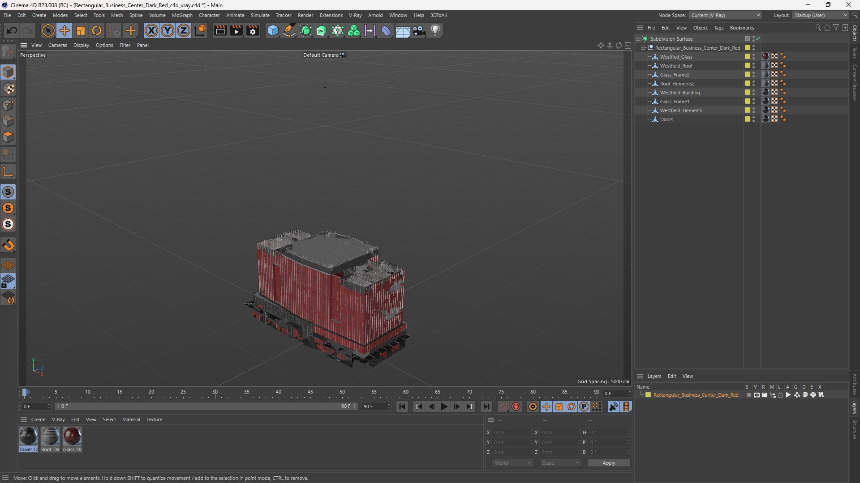Select the Move tool
Viewport: 860px width, 483px height.
point(64,30)
